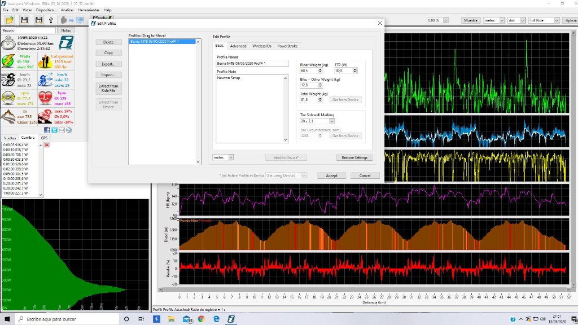Image resolution: width=578 pixels, height=325 pixels.
Task: Click the Extract from Ride File button
Action: click(108, 88)
